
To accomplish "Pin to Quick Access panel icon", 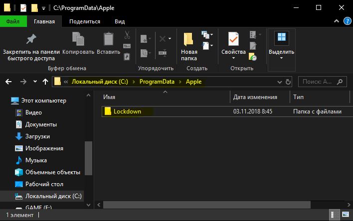I will (x=31, y=39).
